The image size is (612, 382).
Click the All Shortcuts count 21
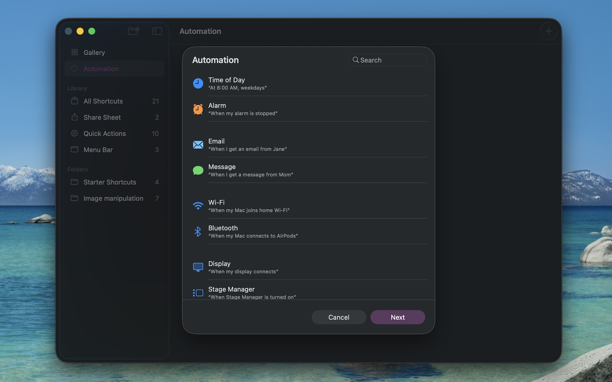pyautogui.click(x=156, y=101)
